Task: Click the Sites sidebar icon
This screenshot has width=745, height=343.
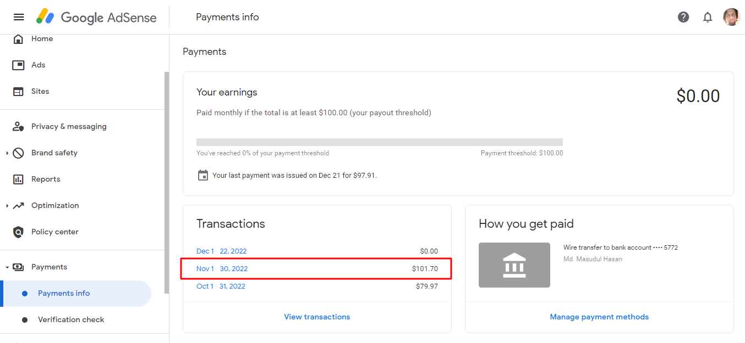Action: pos(18,92)
